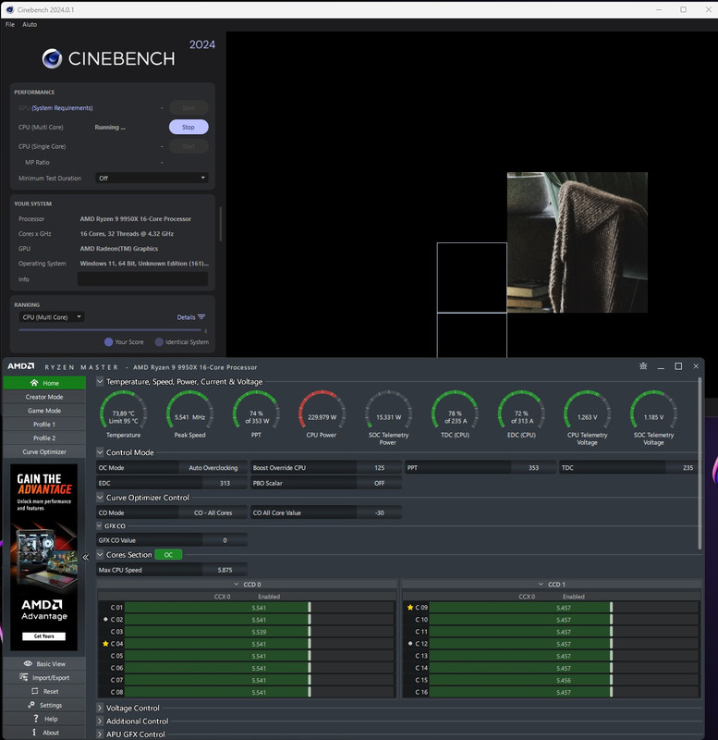The width and height of the screenshot is (718, 740).
Task: Click the CO All Core Value field
Action: pos(379,512)
